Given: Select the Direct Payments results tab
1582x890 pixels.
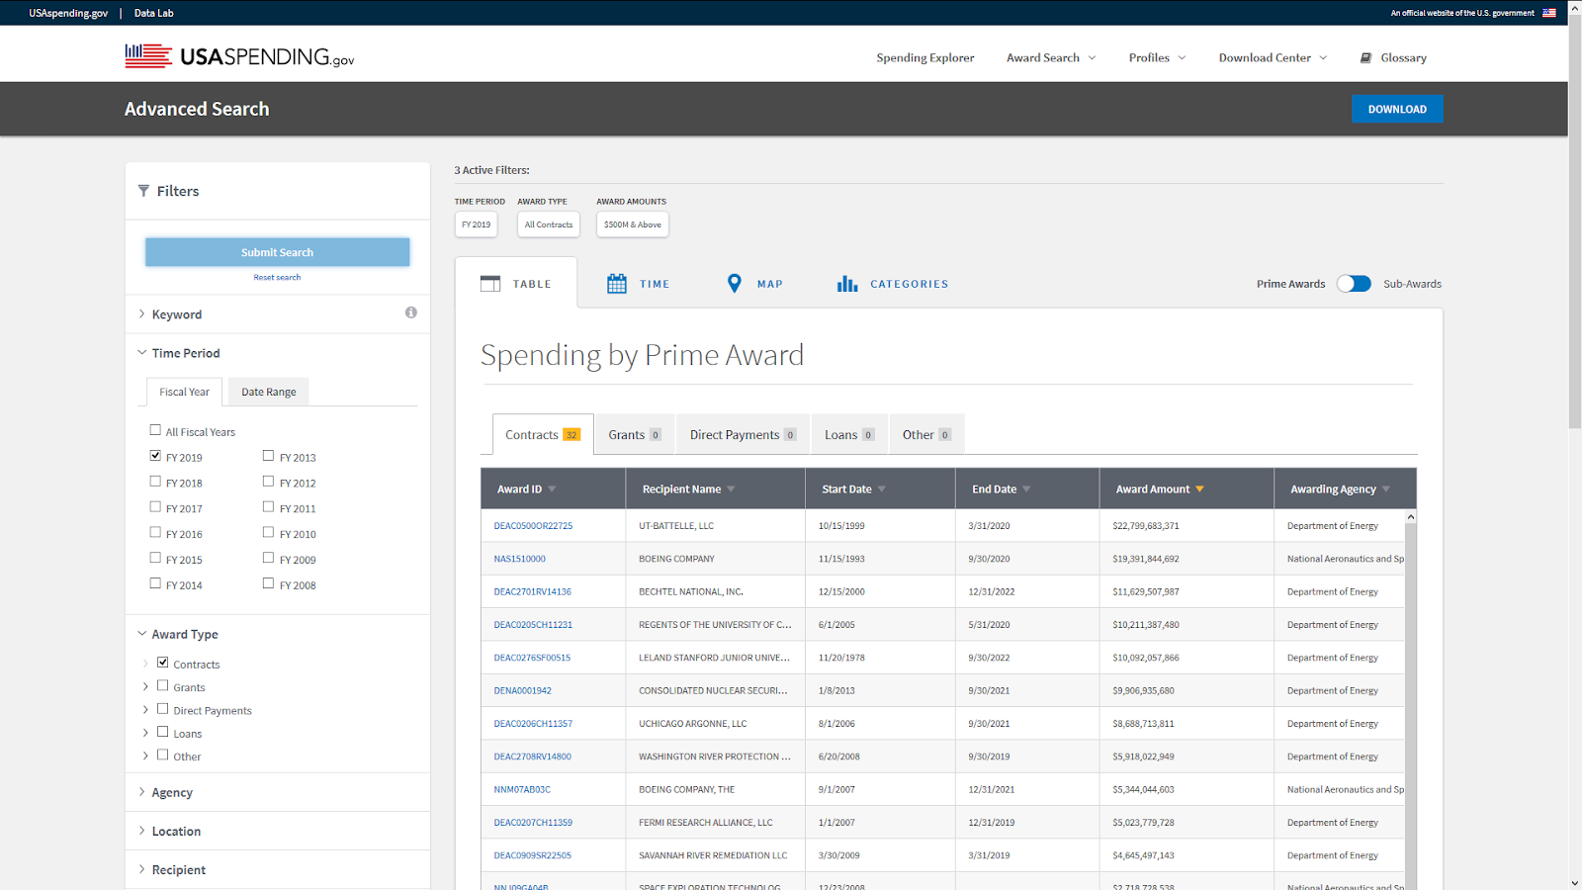Looking at the screenshot, I should pos(743,434).
